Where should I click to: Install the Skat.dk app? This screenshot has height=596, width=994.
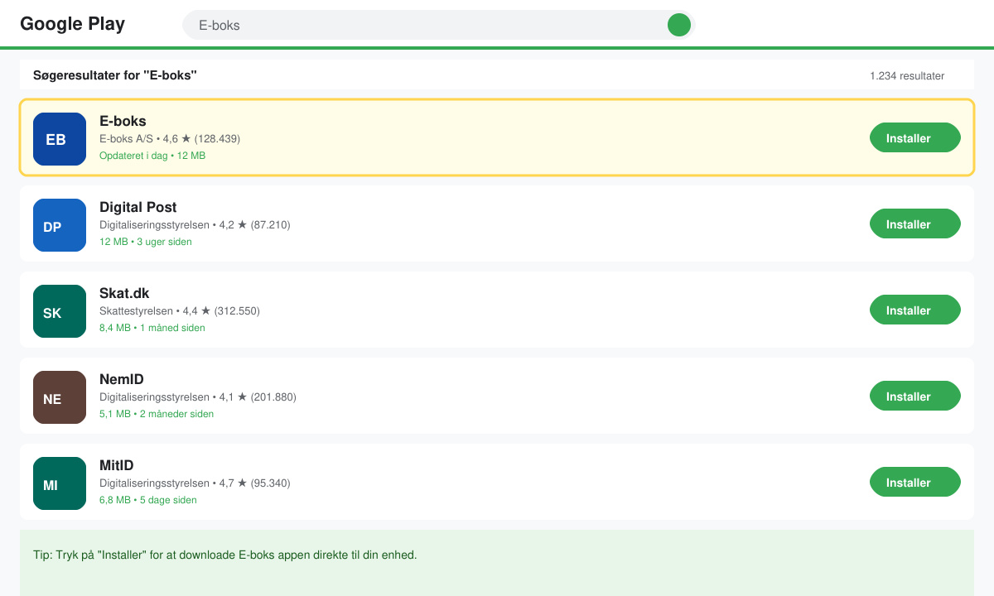click(915, 310)
